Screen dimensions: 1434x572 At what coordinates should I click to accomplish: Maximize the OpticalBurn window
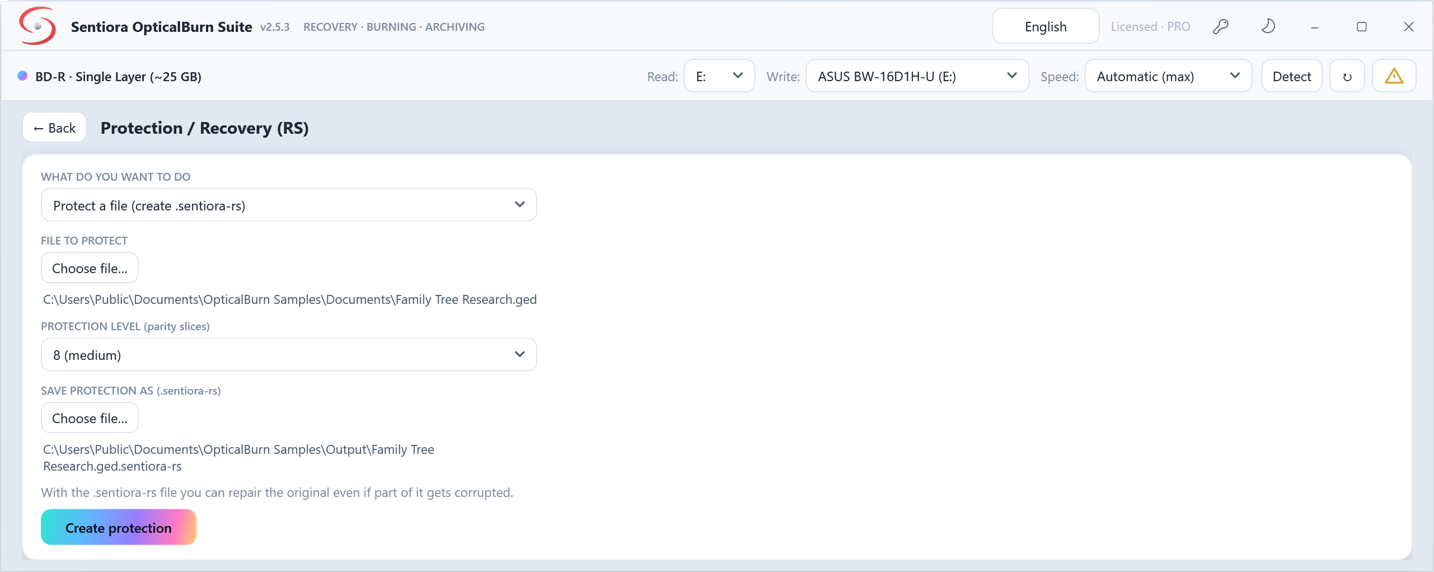click(x=1362, y=27)
